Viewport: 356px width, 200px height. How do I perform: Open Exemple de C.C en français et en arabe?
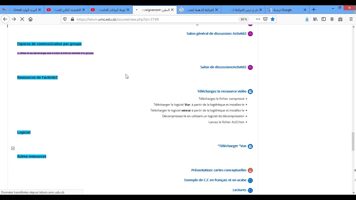[215, 180]
